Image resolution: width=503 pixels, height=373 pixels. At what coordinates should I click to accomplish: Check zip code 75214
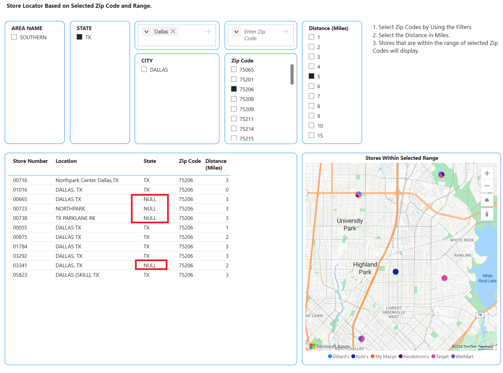(x=234, y=128)
